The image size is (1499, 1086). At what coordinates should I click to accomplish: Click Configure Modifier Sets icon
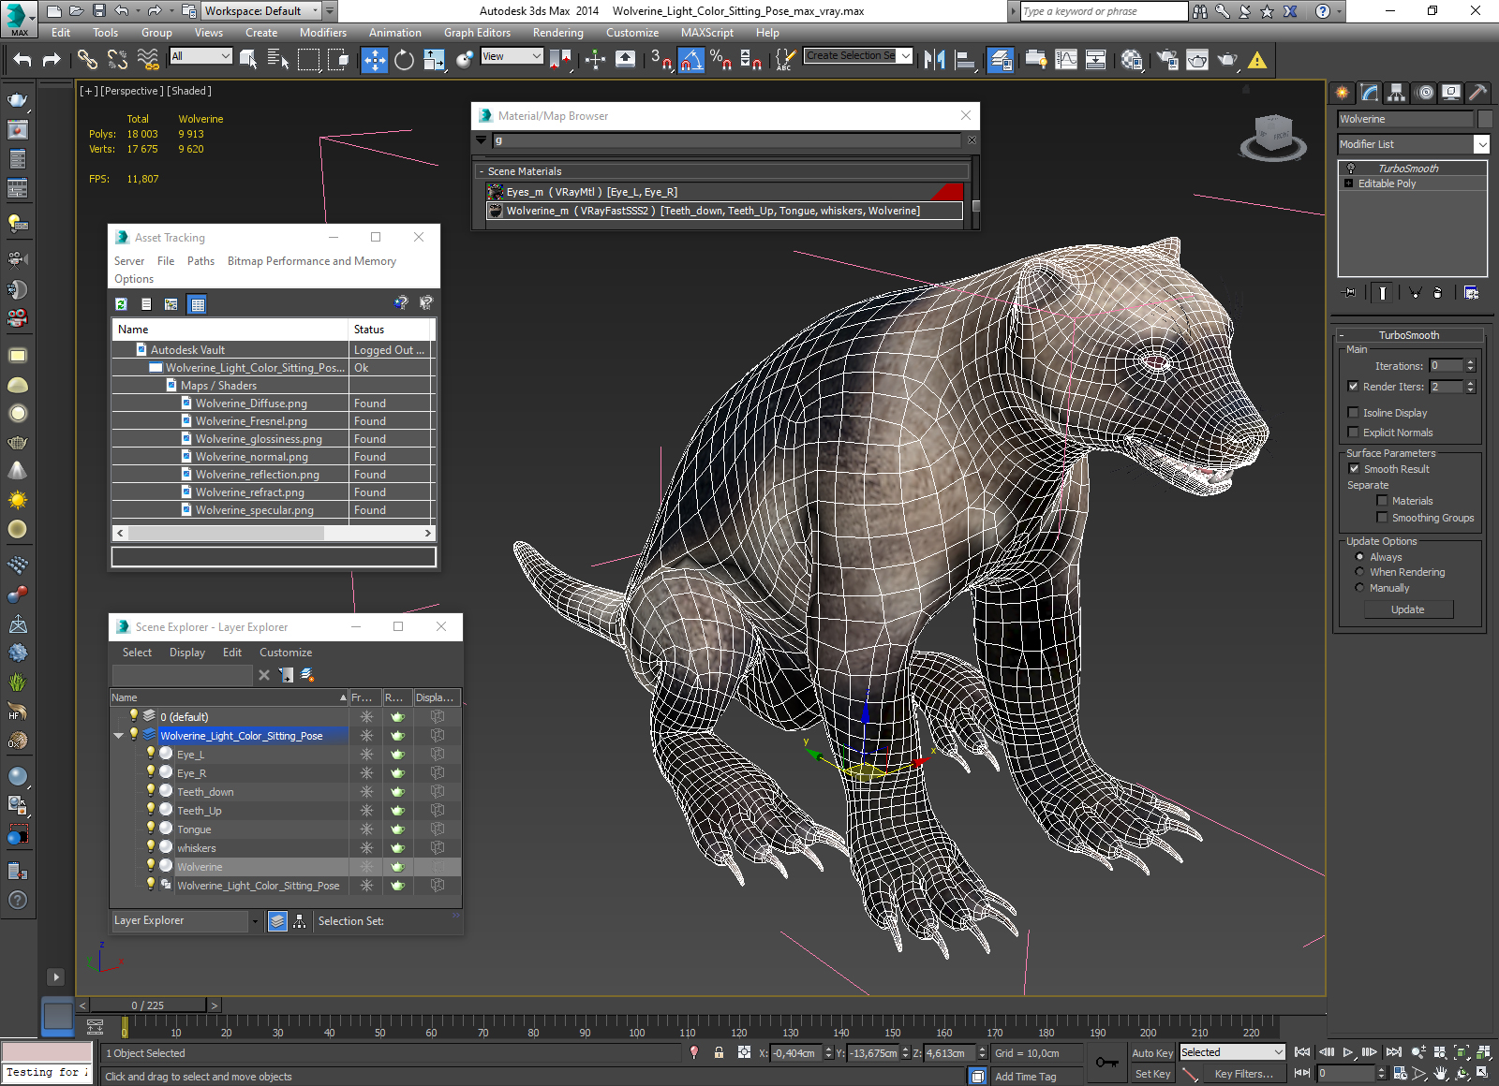[1471, 293]
